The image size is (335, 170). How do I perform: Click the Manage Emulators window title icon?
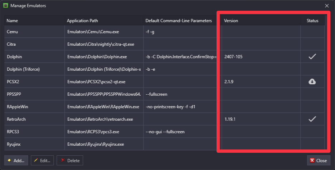pyautogui.click(x=6, y=6)
